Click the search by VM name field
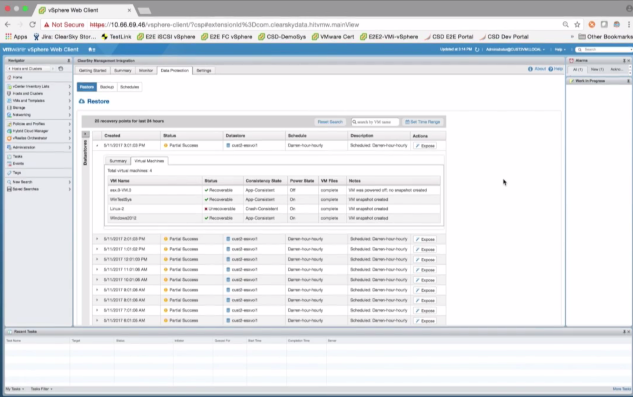The image size is (633, 397). pyautogui.click(x=376, y=122)
